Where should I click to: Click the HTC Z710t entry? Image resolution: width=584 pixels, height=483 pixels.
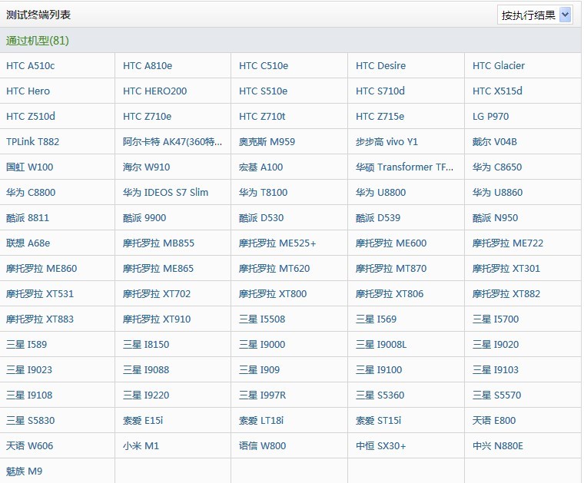click(x=262, y=117)
